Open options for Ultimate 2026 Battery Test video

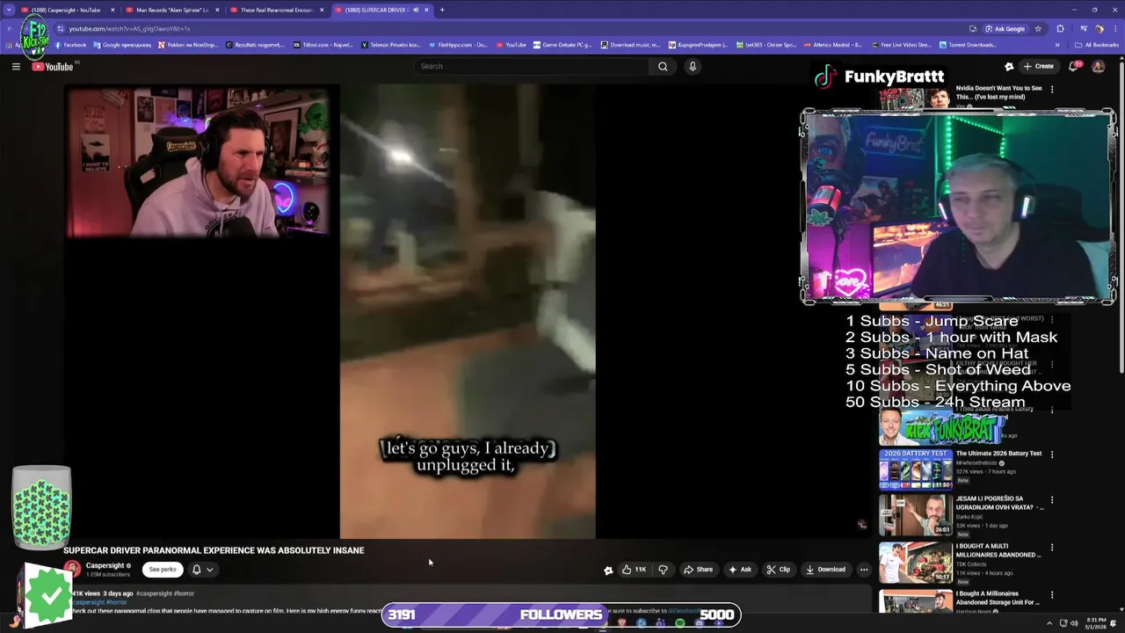point(1052,455)
